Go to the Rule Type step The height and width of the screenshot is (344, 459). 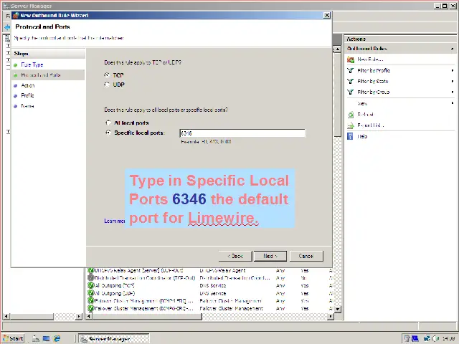[x=32, y=64]
